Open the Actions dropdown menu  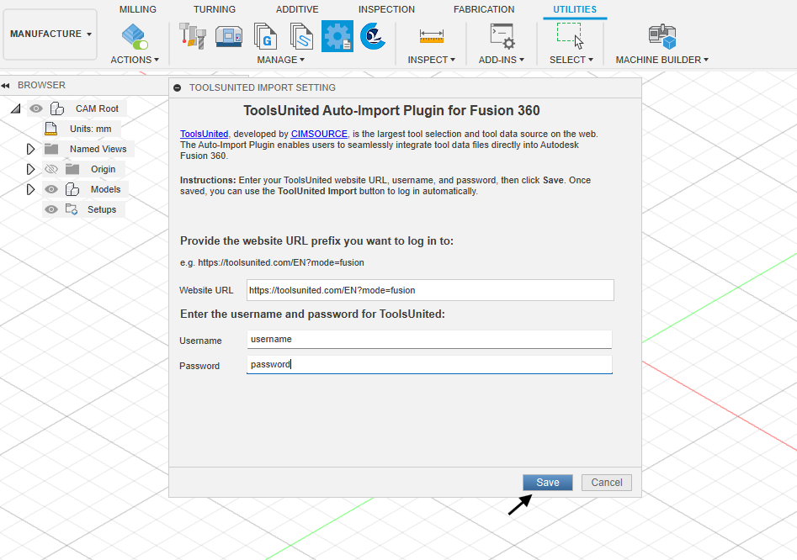pos(135,60)
